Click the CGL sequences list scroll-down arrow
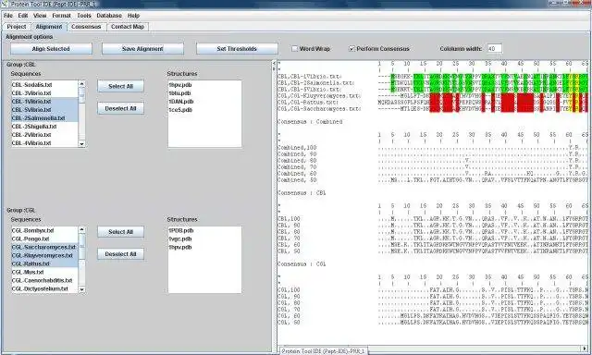The image size is (592, 355). point(81,289)
